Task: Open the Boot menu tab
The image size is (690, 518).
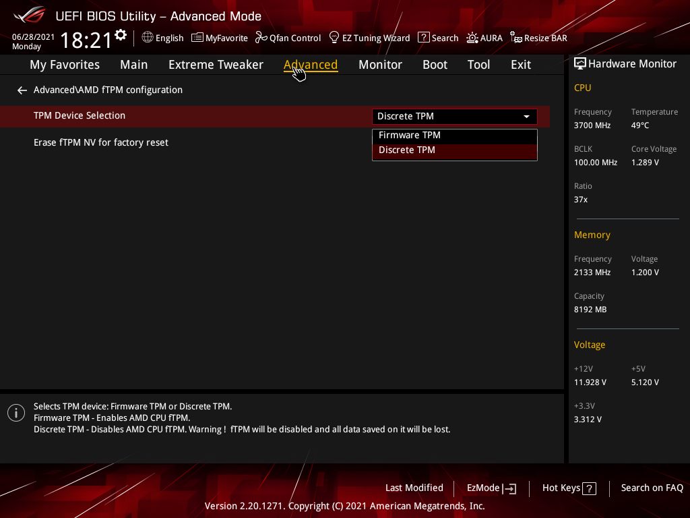Action: pos(435,64)
